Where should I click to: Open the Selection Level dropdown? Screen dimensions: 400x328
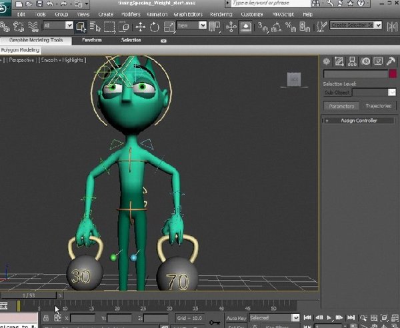(373, 93)
